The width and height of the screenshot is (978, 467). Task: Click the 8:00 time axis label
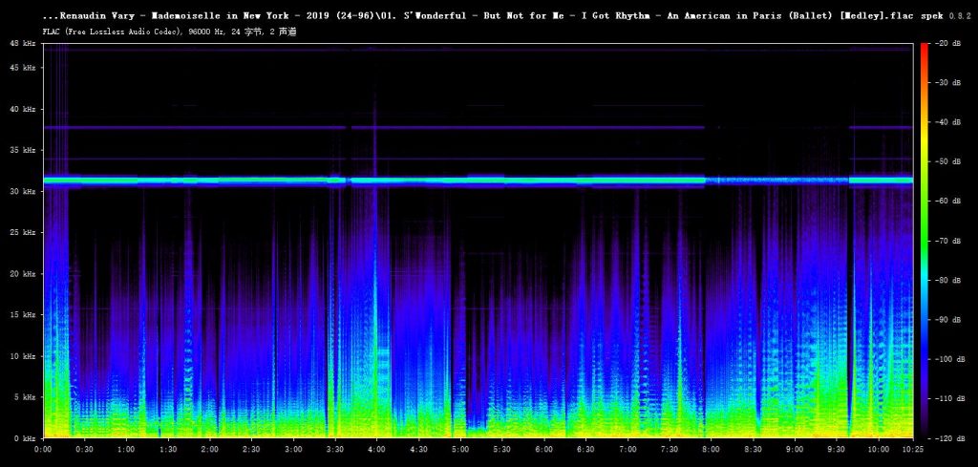pyautogui.click(x=712, y=449)
